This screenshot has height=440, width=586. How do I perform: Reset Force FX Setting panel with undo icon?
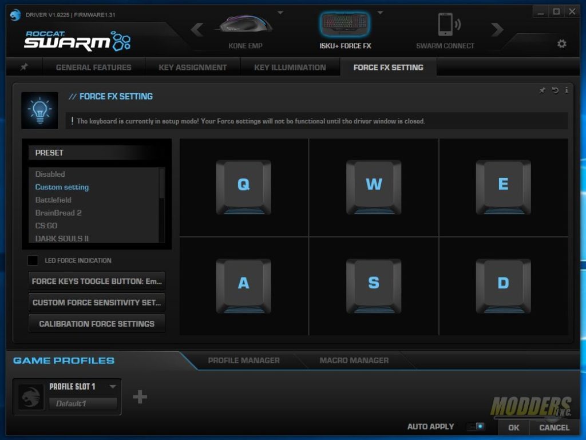tap(555, 90)
